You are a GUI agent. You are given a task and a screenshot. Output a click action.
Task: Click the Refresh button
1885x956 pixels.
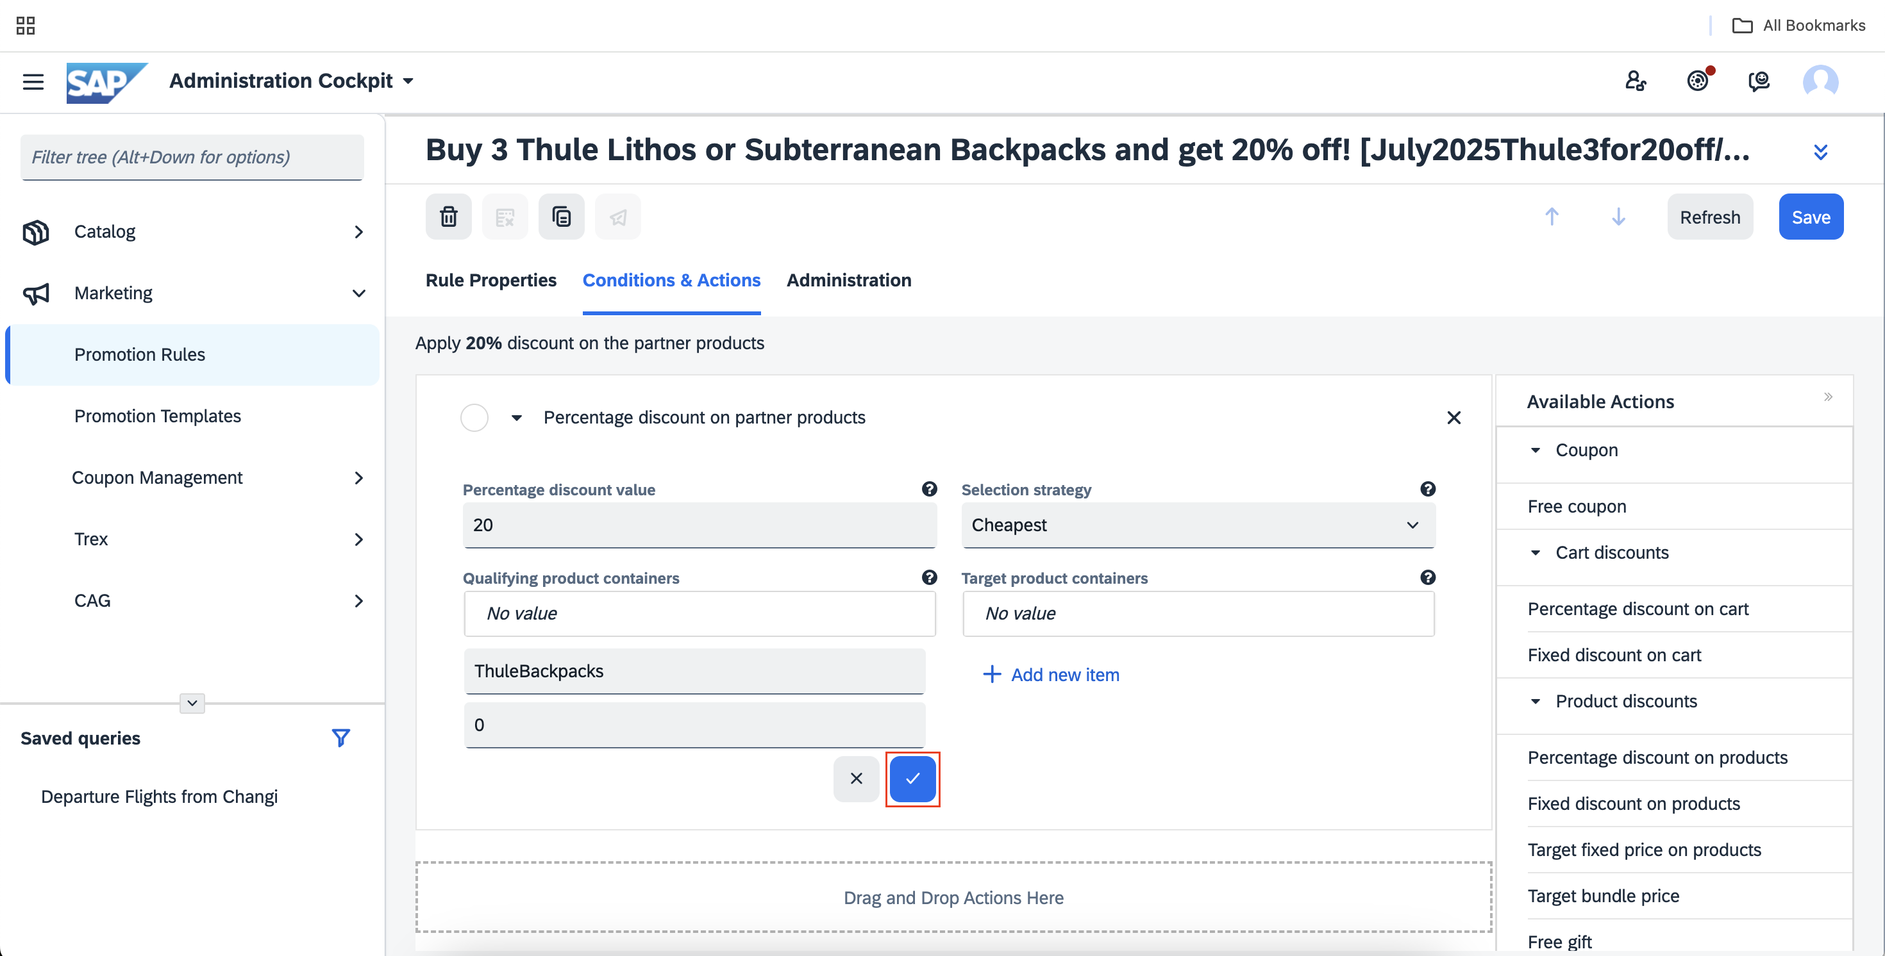(x=1710, y=217)
